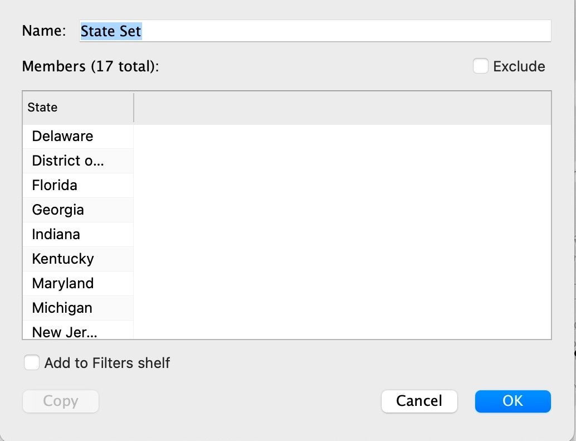Enable the Exclude checkbox
576x441 pixels.
click(x=481, y=66)
